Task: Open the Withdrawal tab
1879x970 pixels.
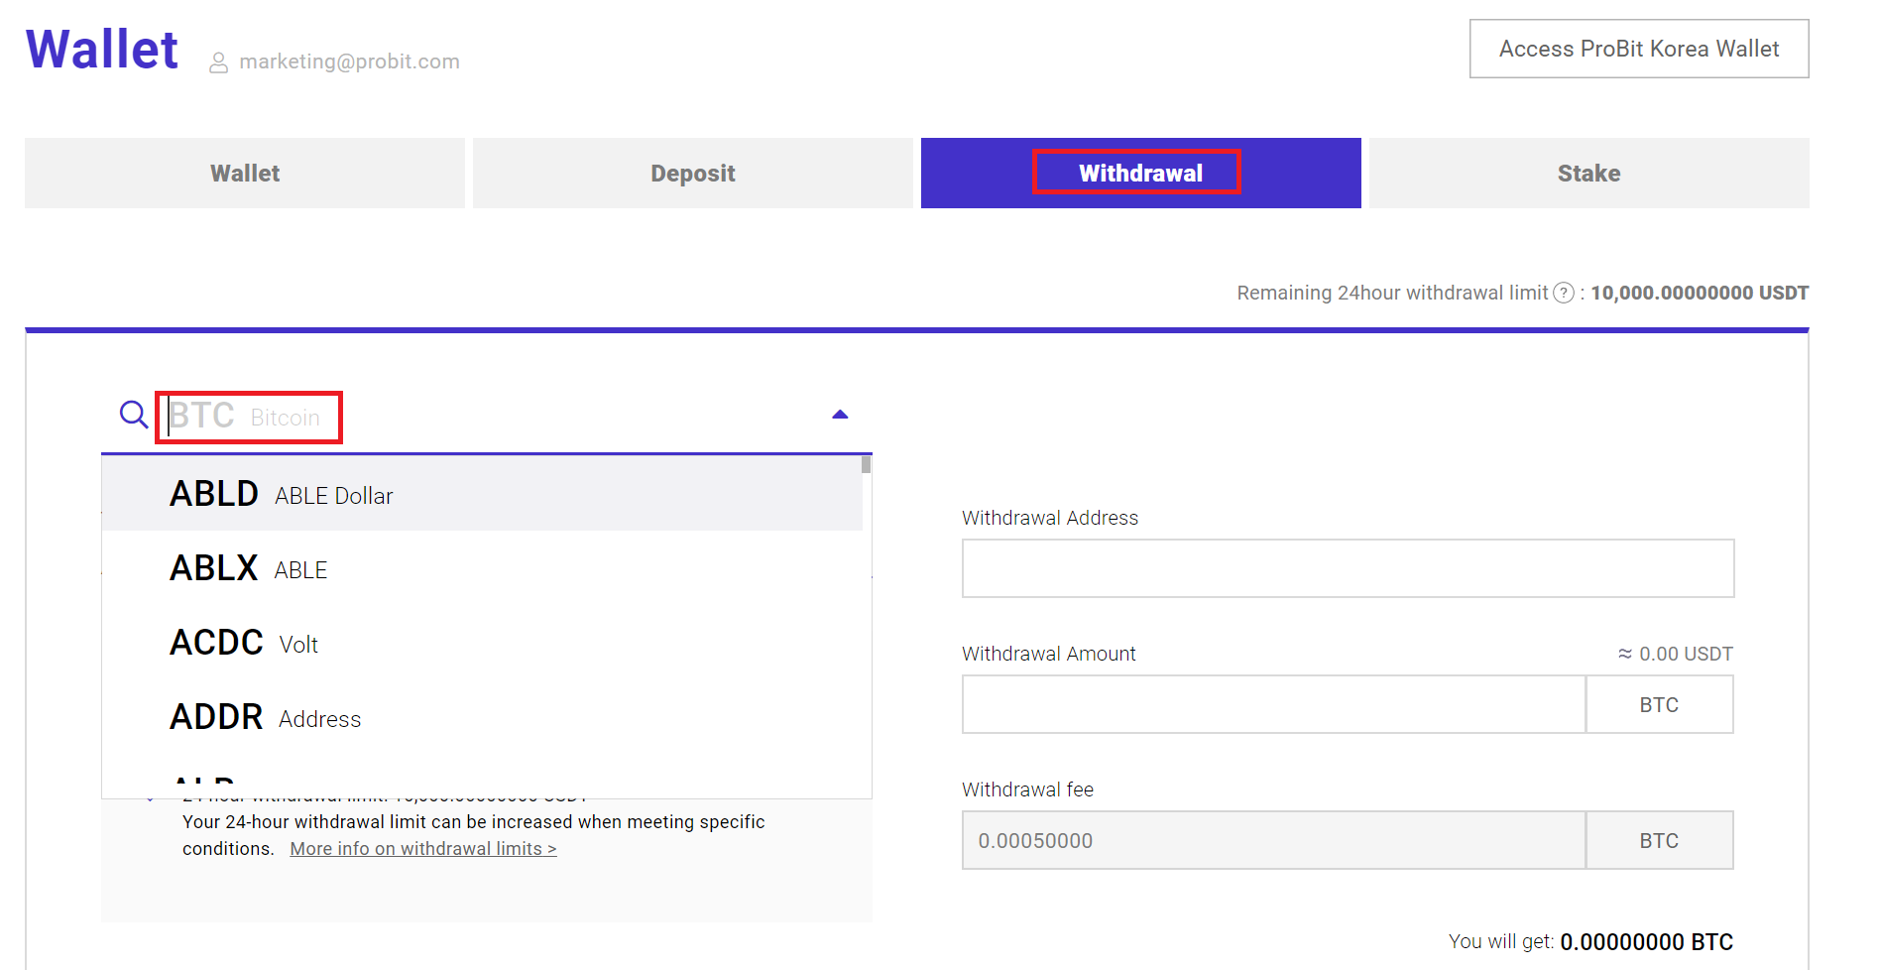Action: click(x=1141, y=173)
